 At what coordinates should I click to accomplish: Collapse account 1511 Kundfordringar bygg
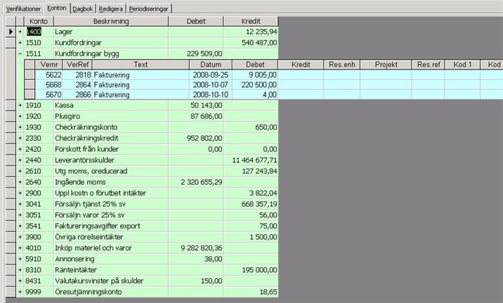click(20, 54)
